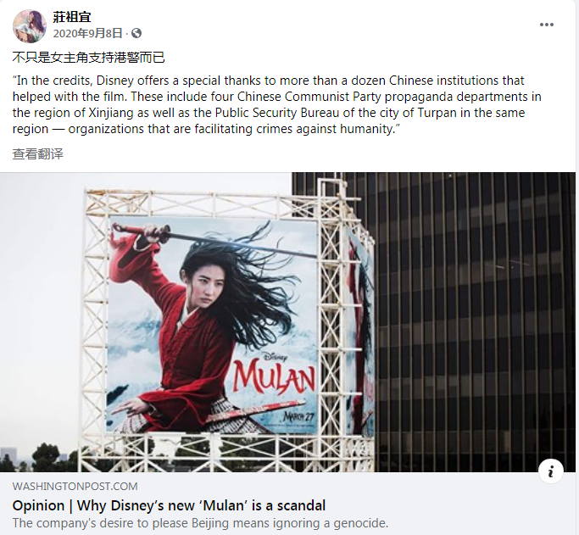579x535 pixels.
Task: Click the Disney logo above Mulan title
Action: point(274,357)
